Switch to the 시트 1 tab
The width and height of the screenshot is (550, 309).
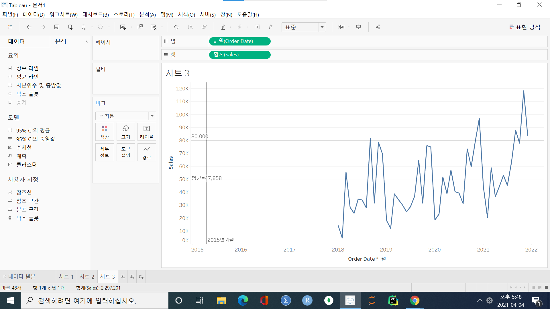[66, 277]
